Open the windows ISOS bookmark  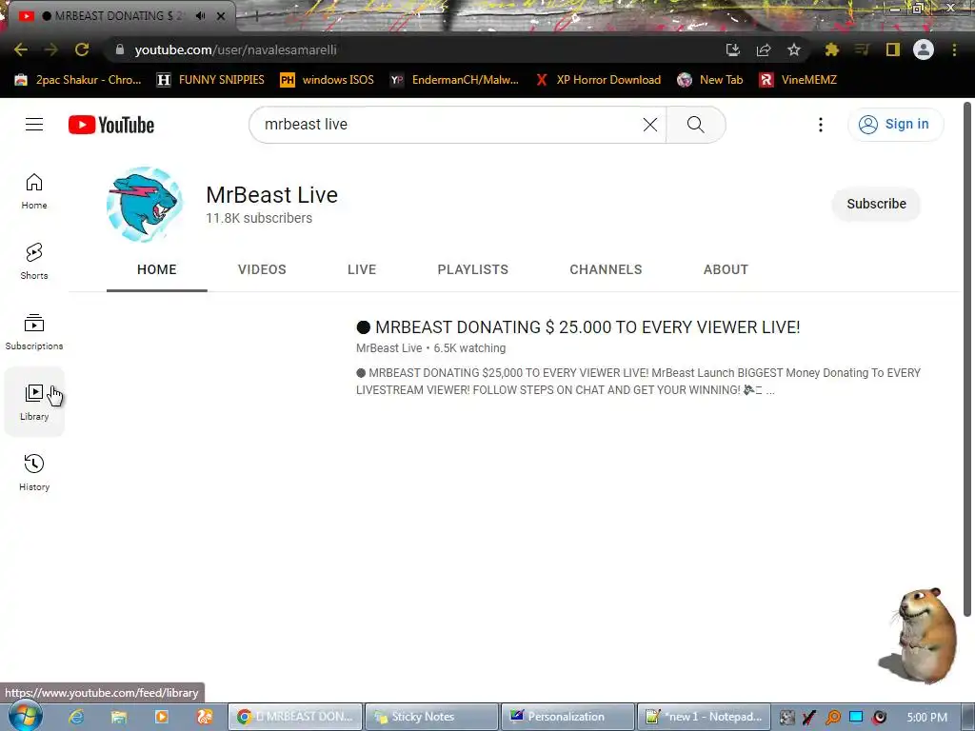coord(328,80)
